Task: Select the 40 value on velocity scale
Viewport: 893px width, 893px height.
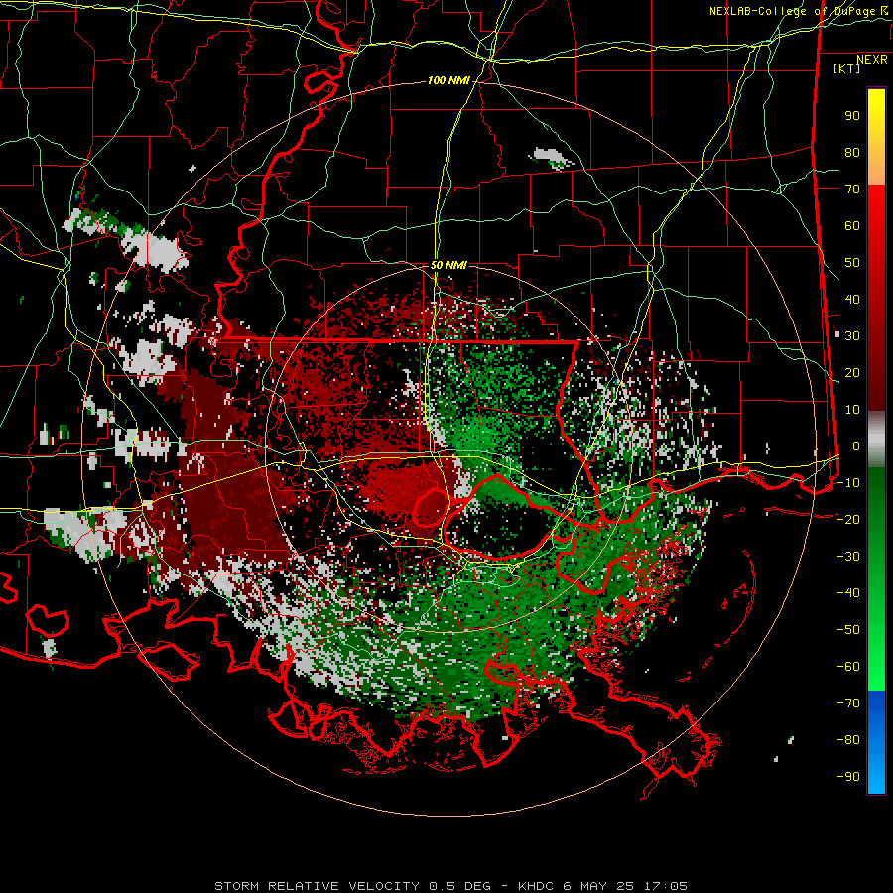Action: coord(852,300)
